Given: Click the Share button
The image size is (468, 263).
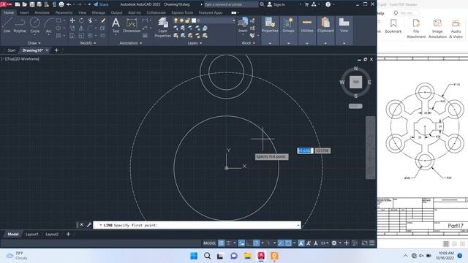Looking at the screenshot, I should tap(101, 4).
